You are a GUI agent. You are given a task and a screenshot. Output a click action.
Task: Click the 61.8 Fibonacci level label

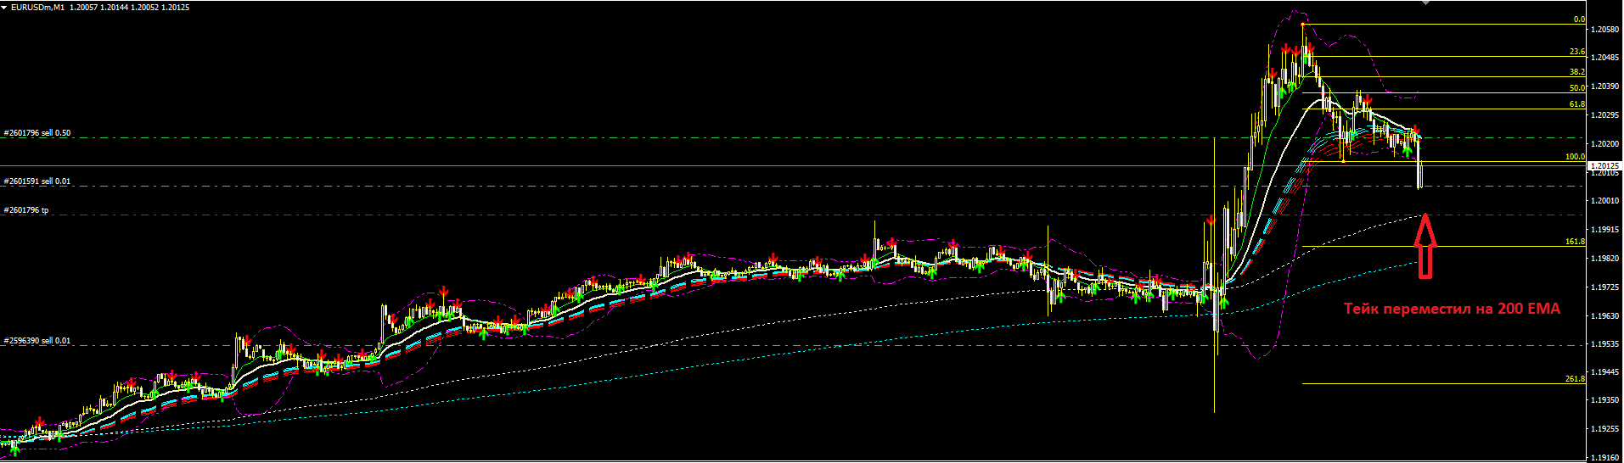coord(1577,104)
